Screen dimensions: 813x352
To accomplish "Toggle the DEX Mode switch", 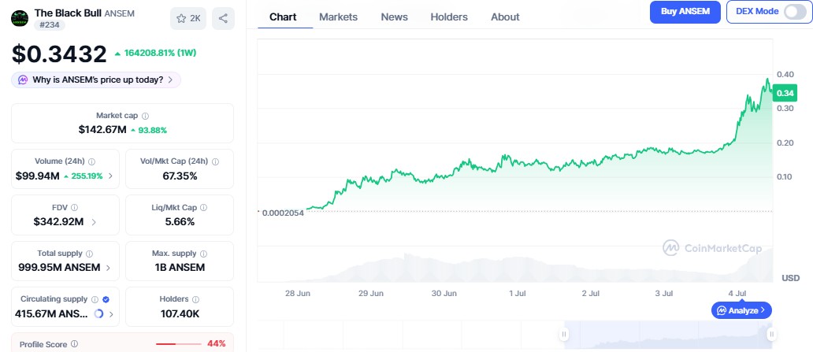I will [x=794, y=11].
